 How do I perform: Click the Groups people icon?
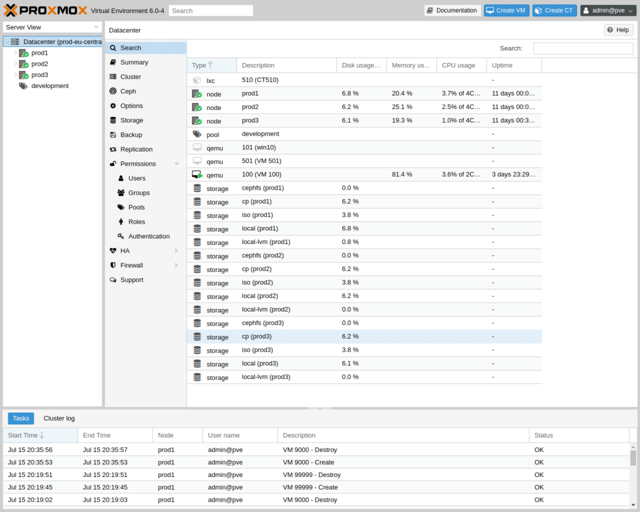pos(121,193)
